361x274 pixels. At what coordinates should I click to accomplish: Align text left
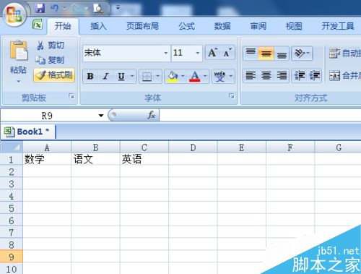point(251,76)
